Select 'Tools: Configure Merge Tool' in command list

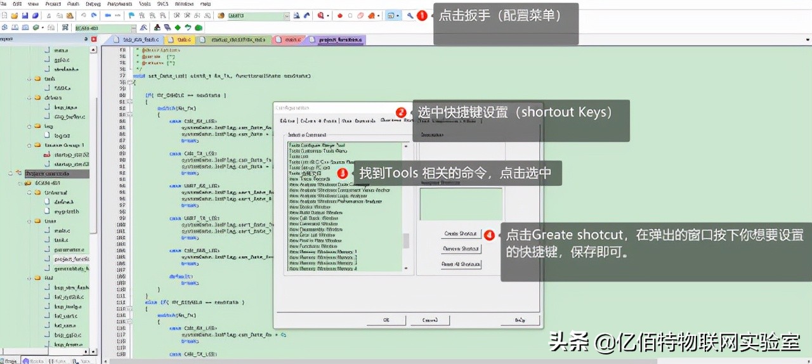click(317, 144)
